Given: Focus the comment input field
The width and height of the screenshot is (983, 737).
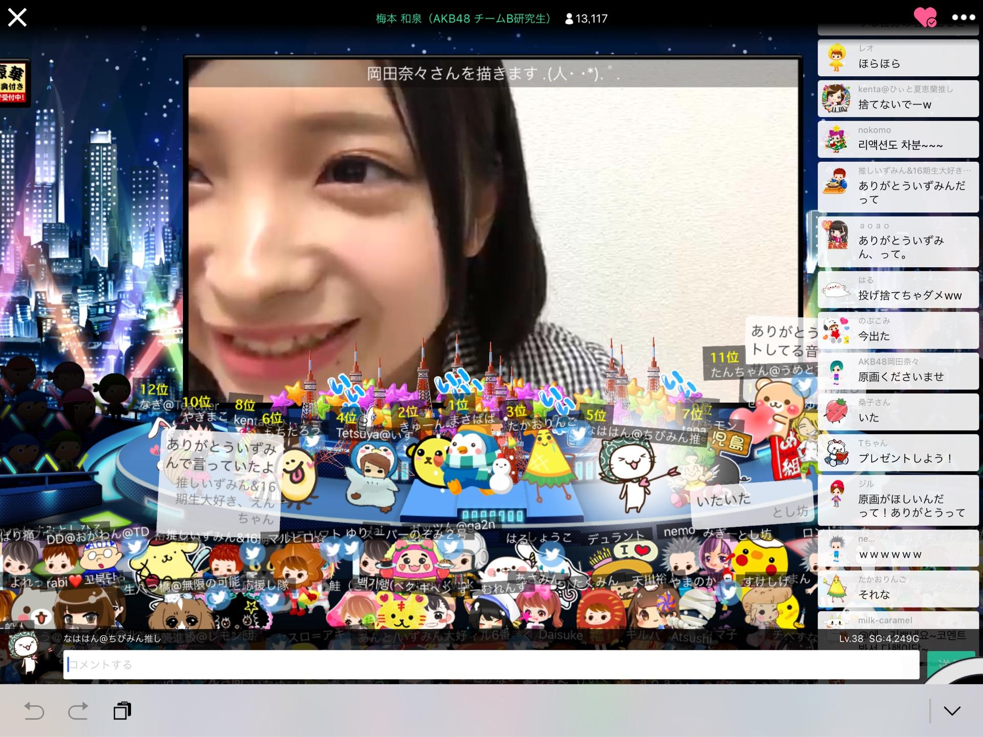Looking at the screenshot, I should pyautogui.click(x=490, y=664).
